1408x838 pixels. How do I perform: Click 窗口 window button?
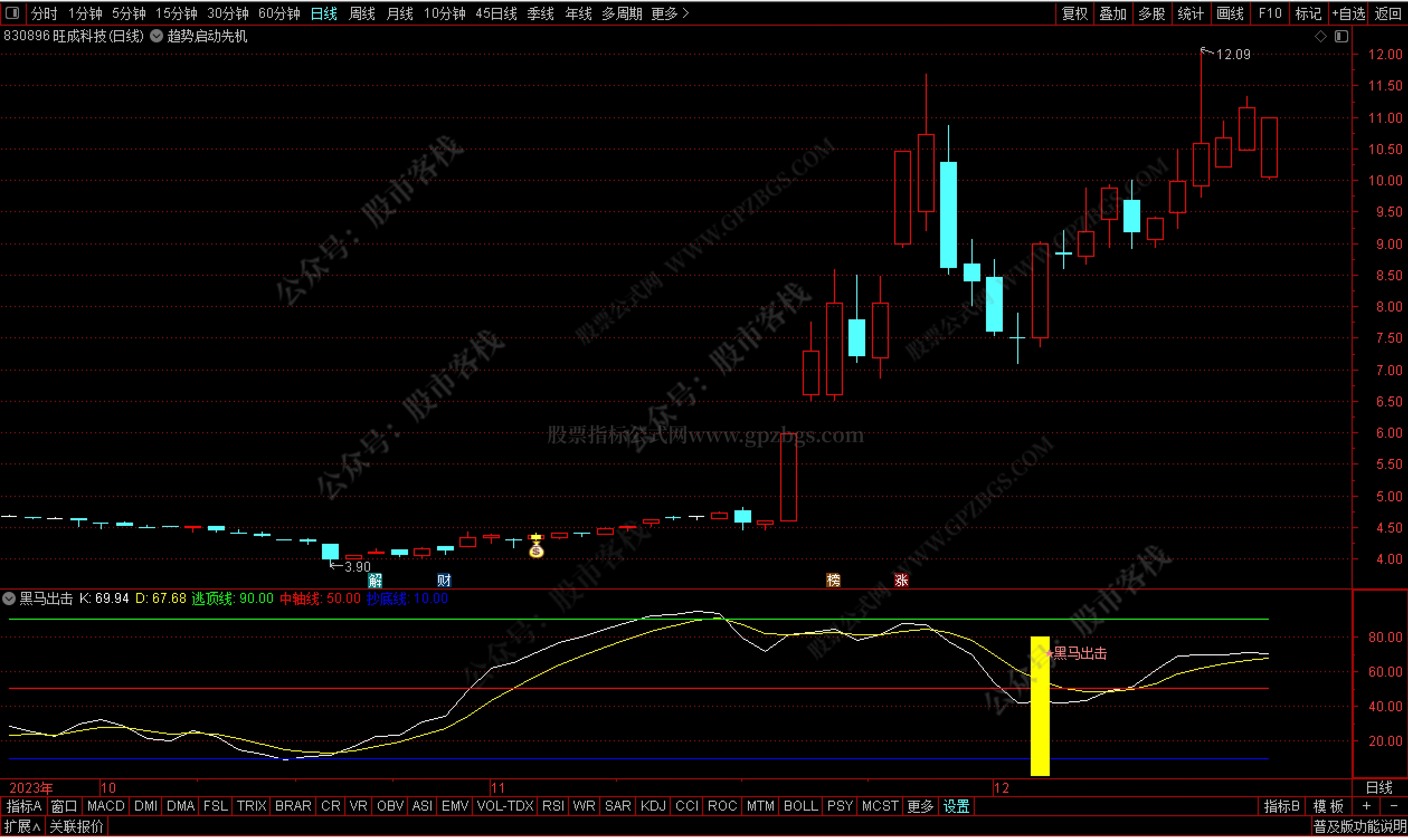[64, 806]
